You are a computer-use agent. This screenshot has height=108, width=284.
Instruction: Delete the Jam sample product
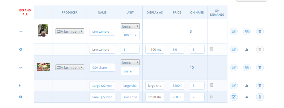[x=260, y=32]
